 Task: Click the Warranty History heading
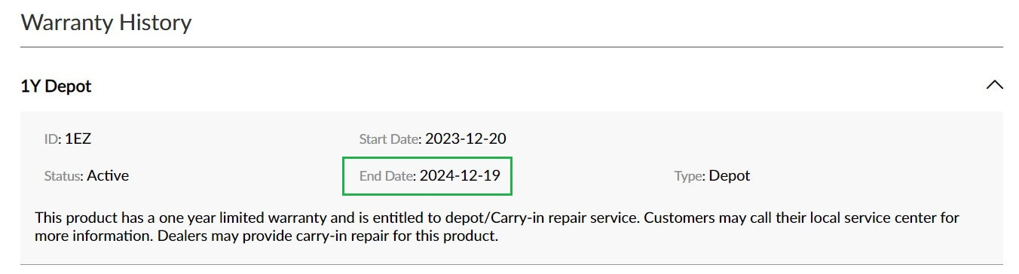[106, 22]
